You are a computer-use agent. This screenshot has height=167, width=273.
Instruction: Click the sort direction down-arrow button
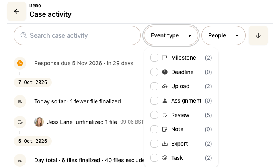[258, 35]
